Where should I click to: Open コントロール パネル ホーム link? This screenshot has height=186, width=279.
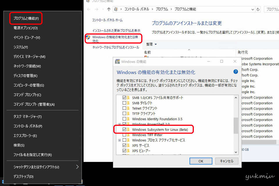107,20
